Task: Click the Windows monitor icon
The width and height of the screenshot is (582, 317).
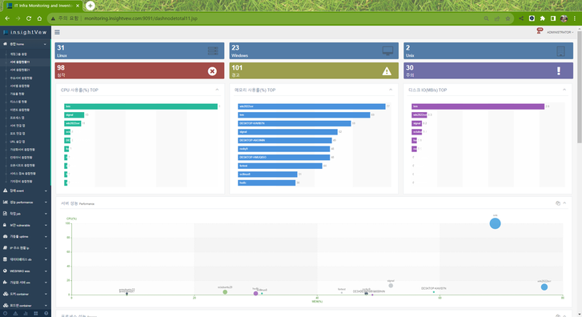Action: pyautogui.click(x=387, y=51)
